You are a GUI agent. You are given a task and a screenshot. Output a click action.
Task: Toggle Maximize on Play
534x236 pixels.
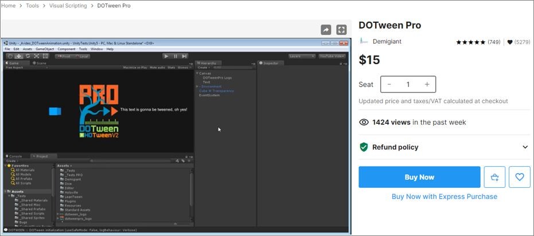(135, 68)
